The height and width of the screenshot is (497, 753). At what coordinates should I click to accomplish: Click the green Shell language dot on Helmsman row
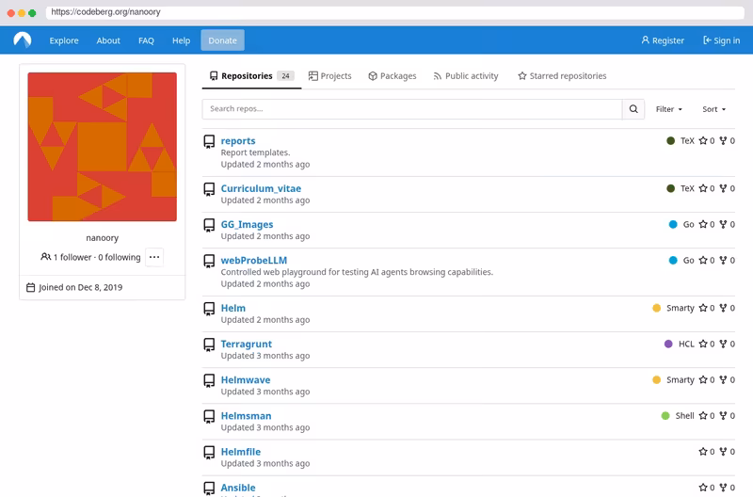665,416
